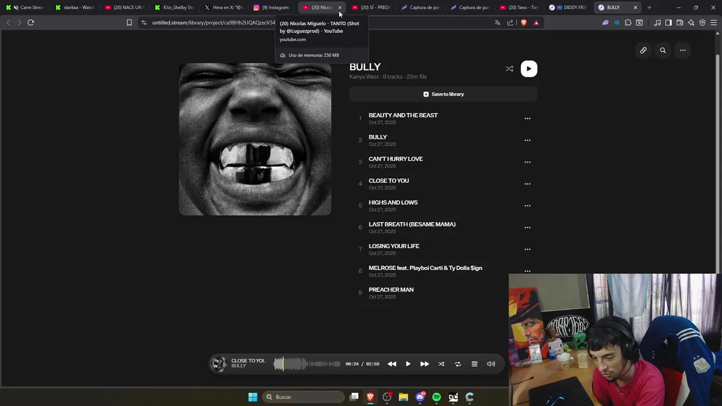This screenshot has height=406, width=722.
Task: Switch to the DIDDY FRE tab
Action: pos(569,7)
